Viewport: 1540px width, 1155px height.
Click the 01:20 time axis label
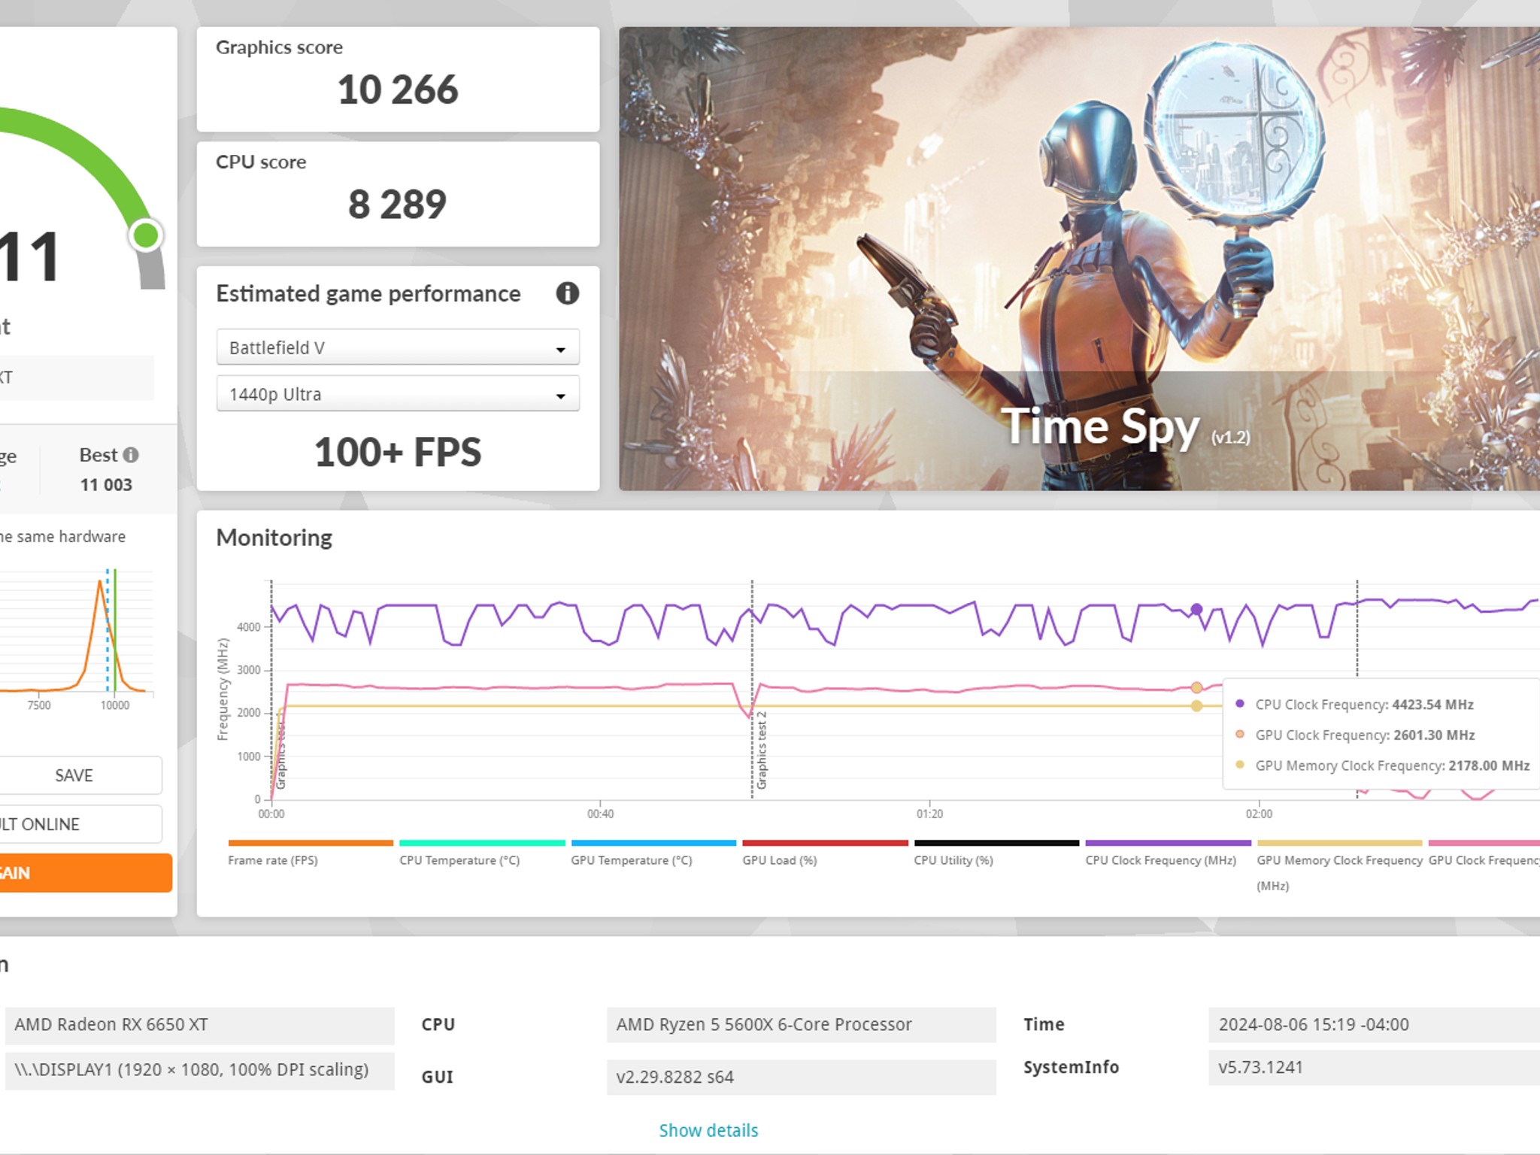[x=929, y=814]
